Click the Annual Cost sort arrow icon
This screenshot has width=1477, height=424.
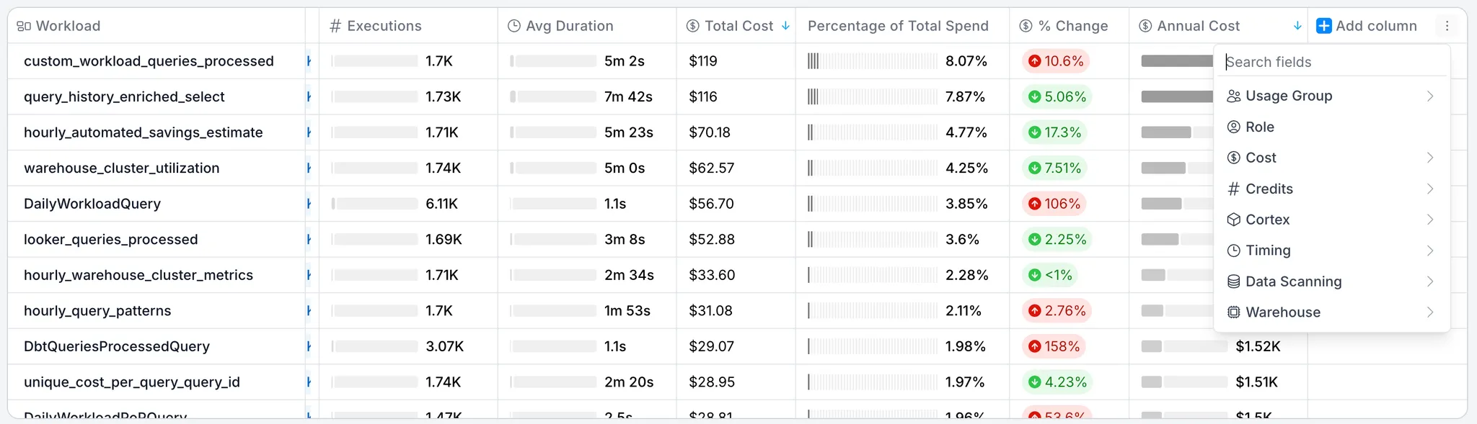[x=1297, y=26]
